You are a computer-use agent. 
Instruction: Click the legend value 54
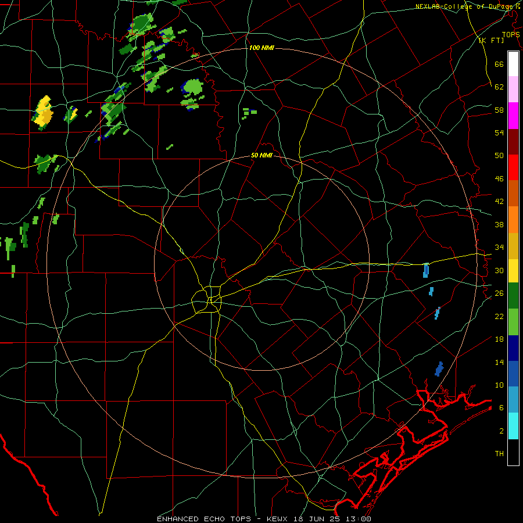click(x=499, y=132)
